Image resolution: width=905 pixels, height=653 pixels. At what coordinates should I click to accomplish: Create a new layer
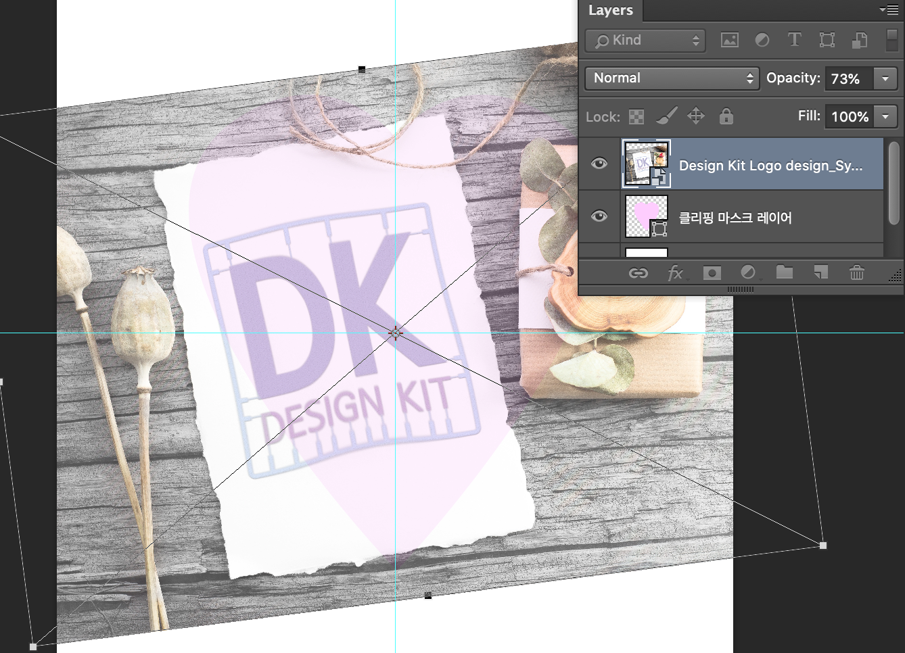820,272
